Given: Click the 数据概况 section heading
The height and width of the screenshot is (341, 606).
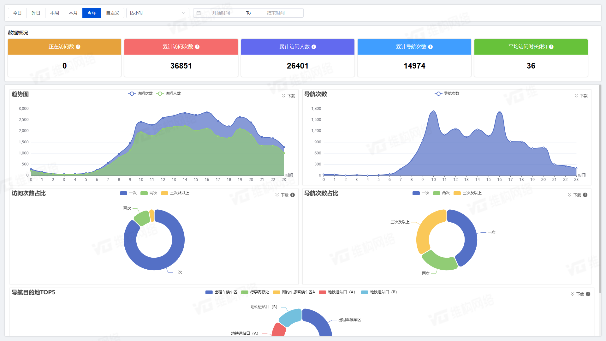Looking at the screenshot, I should coord(18,33).
